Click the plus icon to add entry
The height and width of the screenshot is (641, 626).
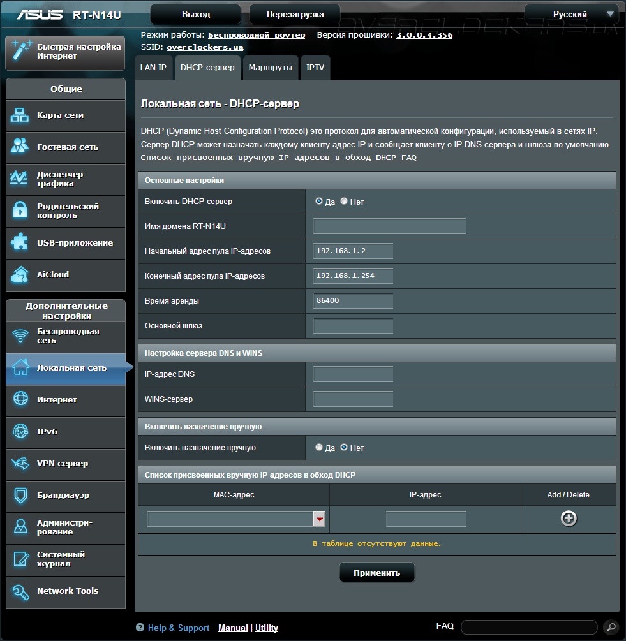coord(569,519)
